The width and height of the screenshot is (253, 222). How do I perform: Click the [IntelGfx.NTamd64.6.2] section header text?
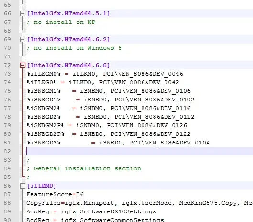(68, 39)
